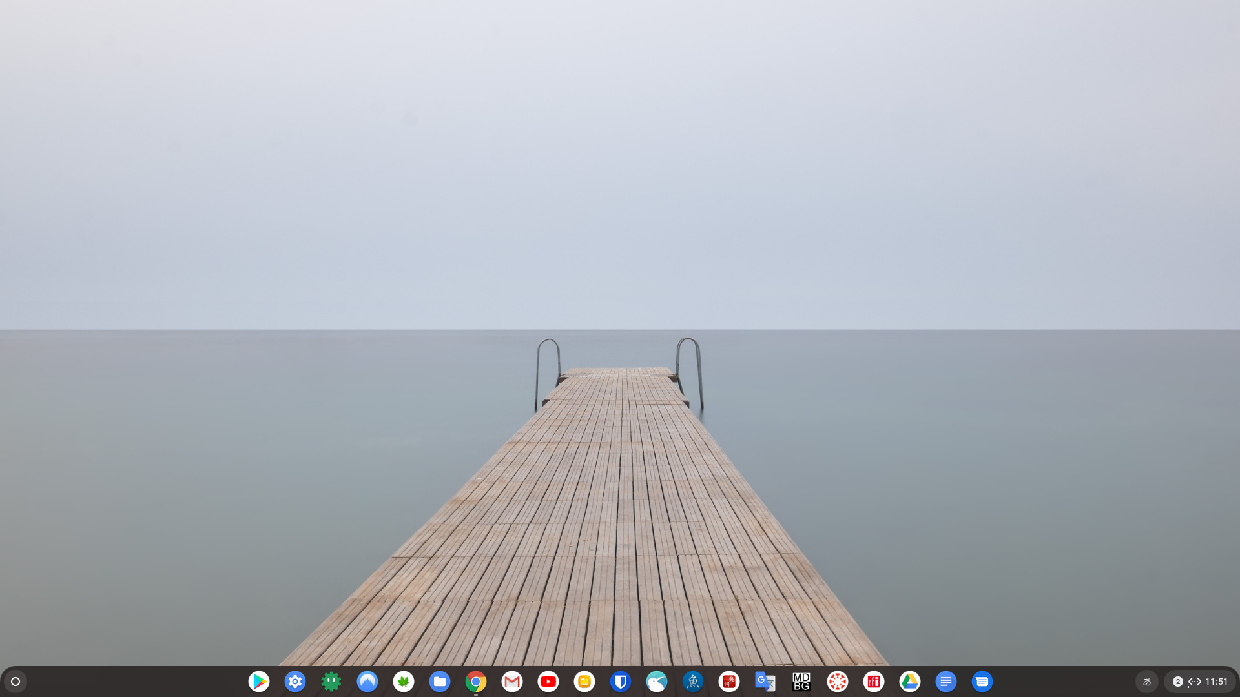
Task: Open the red Canvas circle app
Action: click(838, 682)
